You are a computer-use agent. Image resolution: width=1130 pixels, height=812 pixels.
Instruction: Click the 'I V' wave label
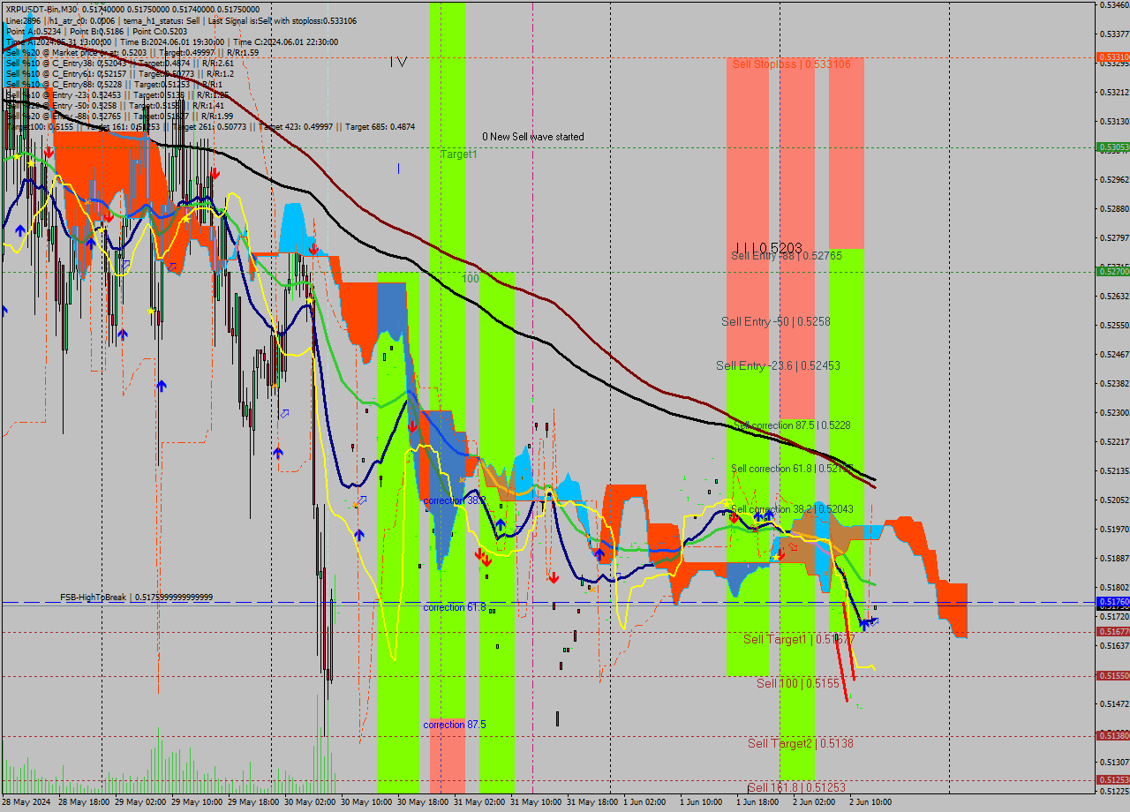[x=398, y=62]
